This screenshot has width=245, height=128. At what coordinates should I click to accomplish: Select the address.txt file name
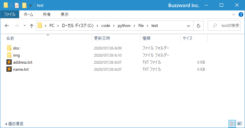(x=23, y=62)
